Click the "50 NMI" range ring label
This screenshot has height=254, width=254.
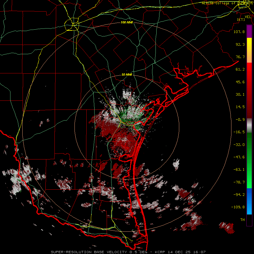pyautogui.click(x=127, y=75)
